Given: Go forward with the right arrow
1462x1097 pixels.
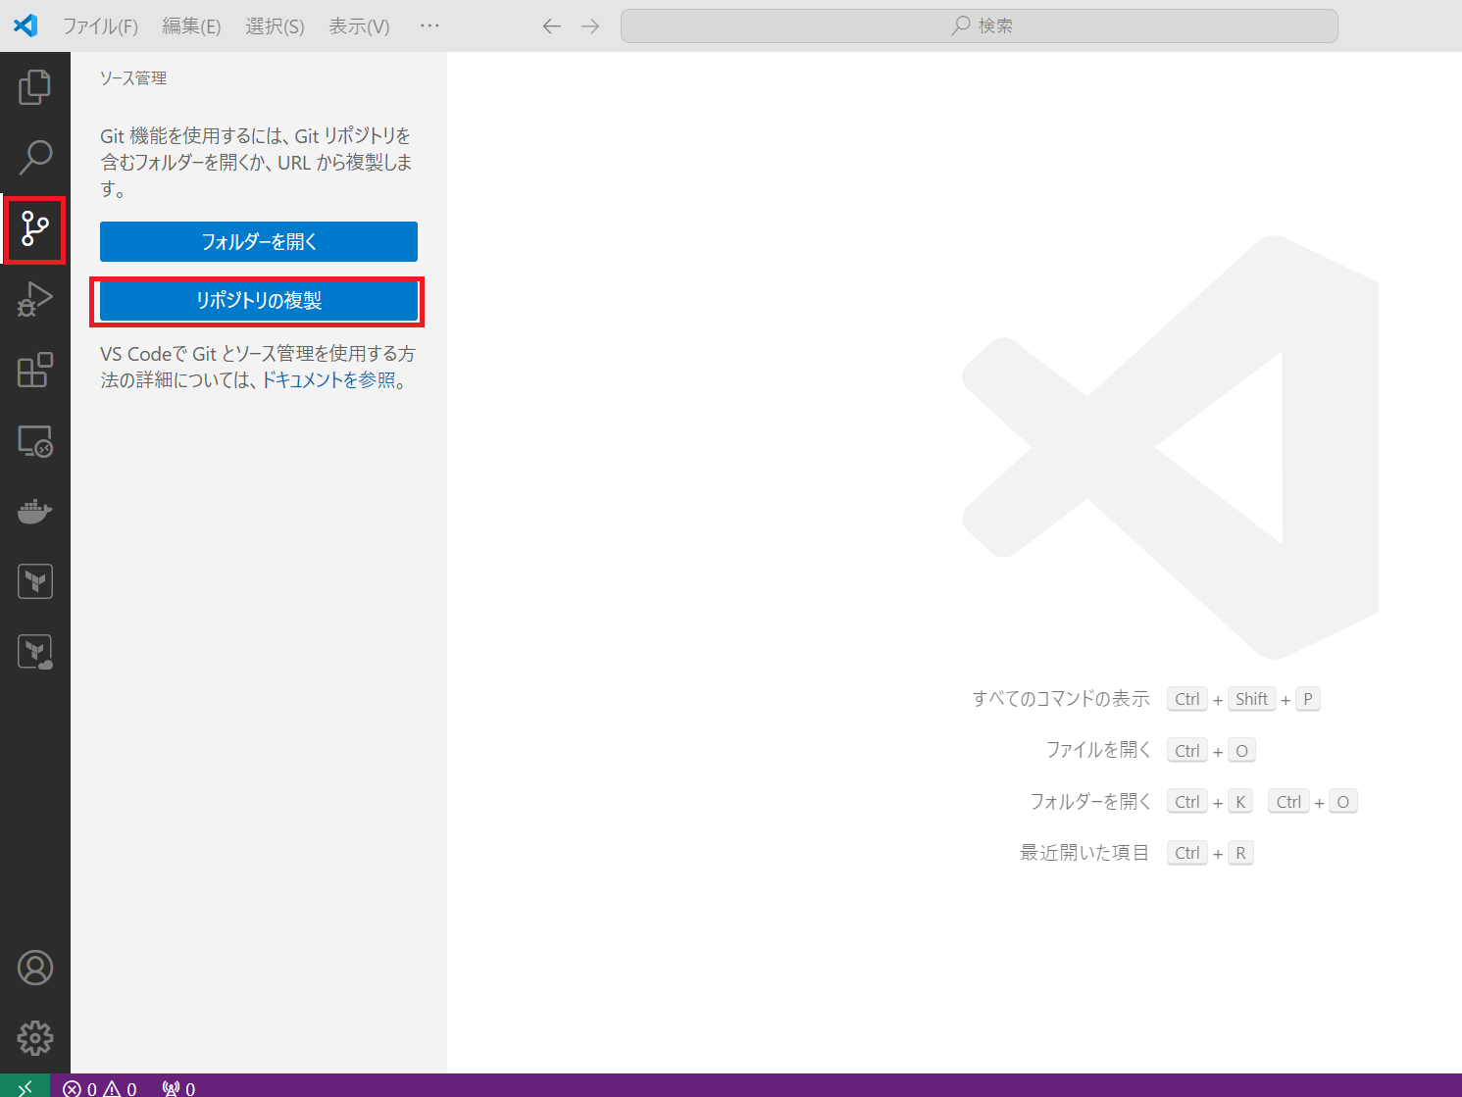Looking at the screenshot, I should point(590,26).
